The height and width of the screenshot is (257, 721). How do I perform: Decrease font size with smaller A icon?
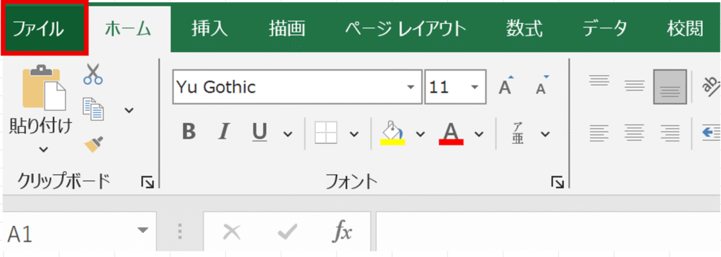(x=541, y=86)
